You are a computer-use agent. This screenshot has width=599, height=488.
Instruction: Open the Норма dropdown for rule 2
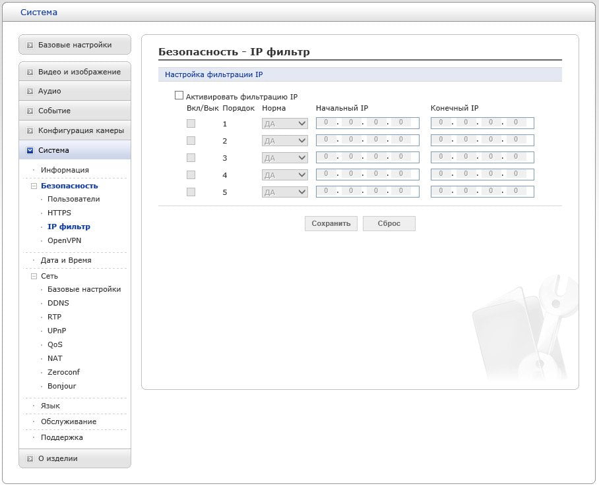284,141
